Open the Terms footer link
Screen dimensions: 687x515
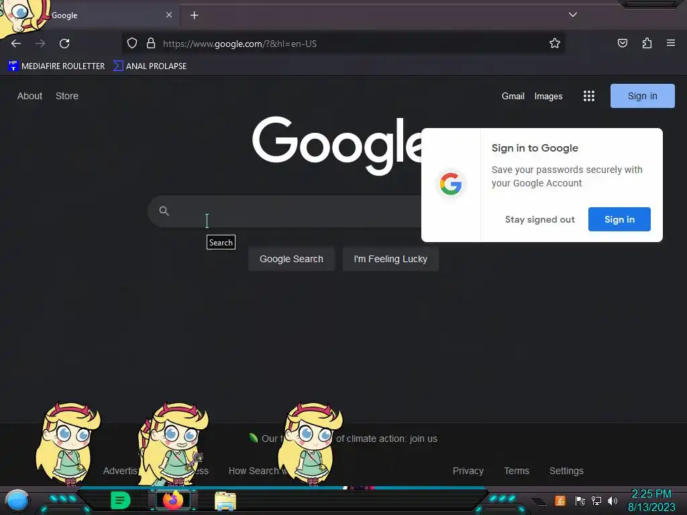517,471
